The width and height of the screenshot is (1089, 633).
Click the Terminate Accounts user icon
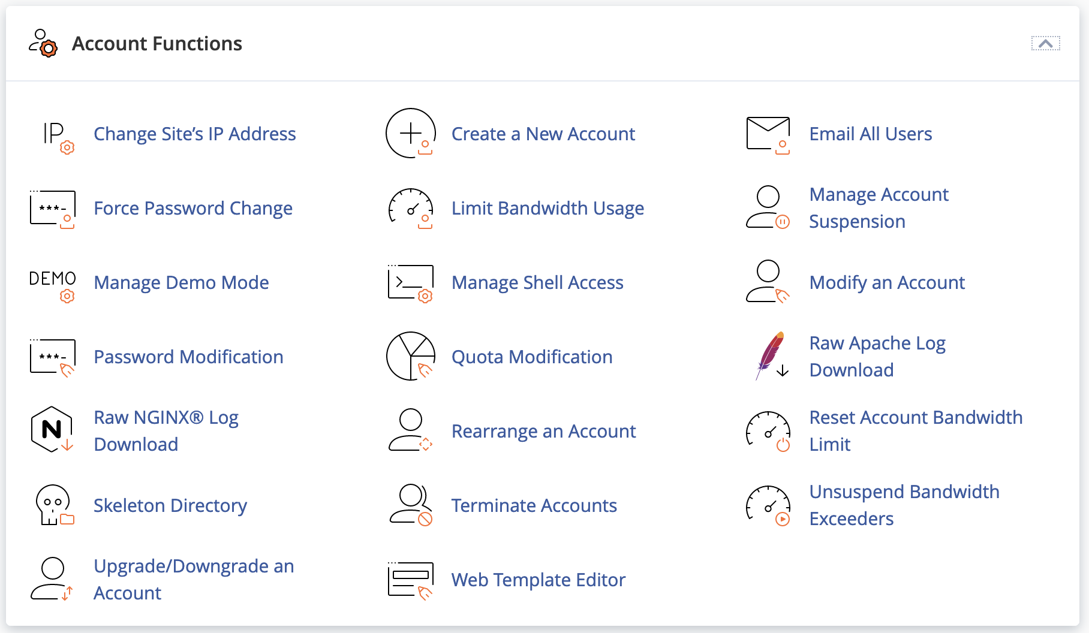tap(411, 505)
